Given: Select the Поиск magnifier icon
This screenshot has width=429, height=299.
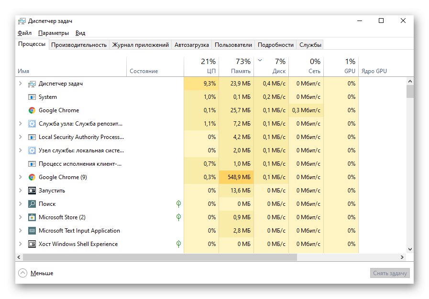Looking at the screenshot, I should coord(31,203).
